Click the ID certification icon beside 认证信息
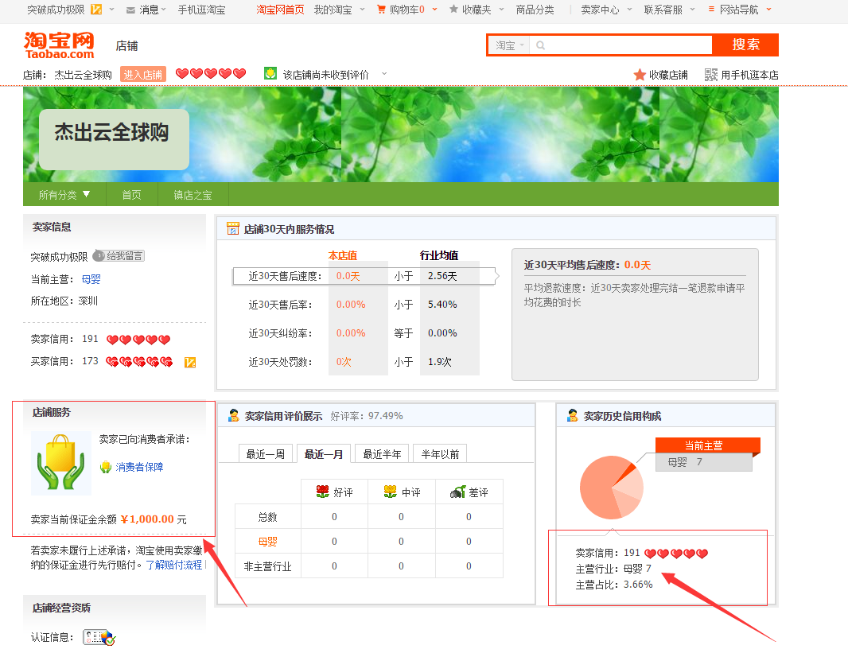848x653 pixels. [x=99, y=637]
